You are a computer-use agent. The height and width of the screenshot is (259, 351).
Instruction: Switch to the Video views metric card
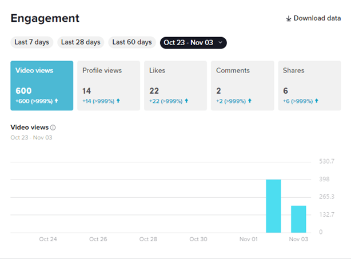[x=42, y=86]
